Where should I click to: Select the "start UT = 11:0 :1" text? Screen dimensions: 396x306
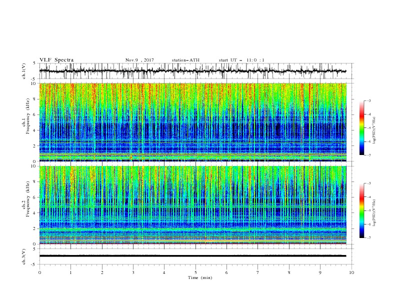click(241, 60)
